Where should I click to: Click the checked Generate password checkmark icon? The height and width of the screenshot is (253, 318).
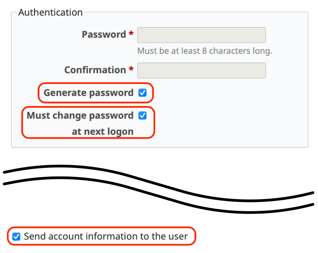coord(143,93)
